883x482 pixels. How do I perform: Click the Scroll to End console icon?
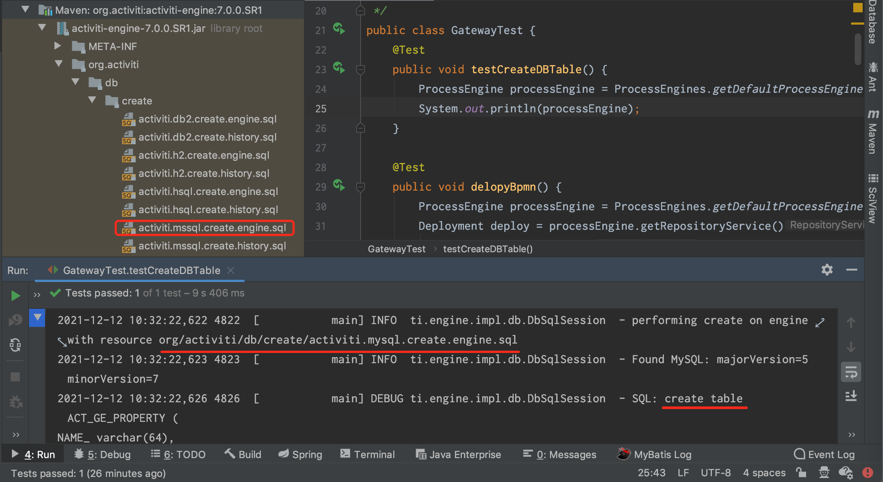851,396
